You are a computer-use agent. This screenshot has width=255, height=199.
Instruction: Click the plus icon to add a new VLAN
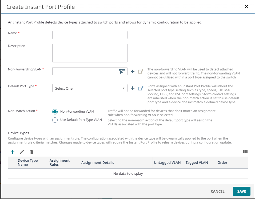point(133,71)
